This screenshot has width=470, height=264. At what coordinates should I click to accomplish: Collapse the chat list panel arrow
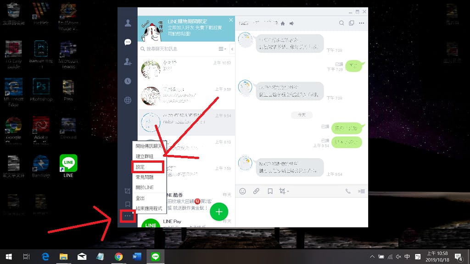tap(232, 49)
